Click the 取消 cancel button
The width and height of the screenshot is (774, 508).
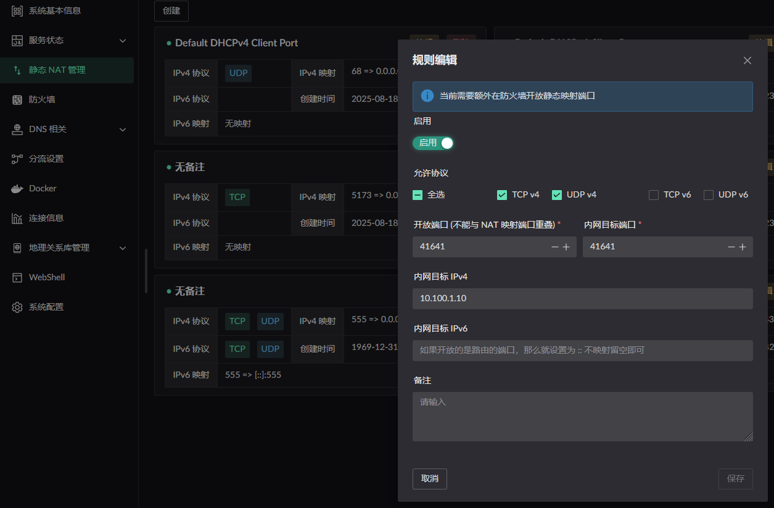click(x=429, y=478)
